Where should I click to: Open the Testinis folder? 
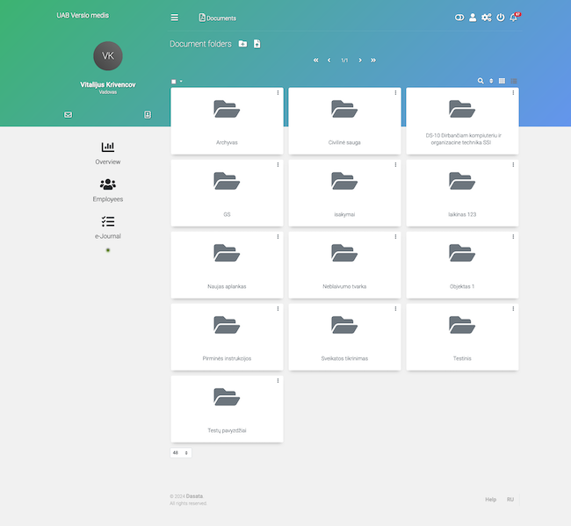[462, 337]
